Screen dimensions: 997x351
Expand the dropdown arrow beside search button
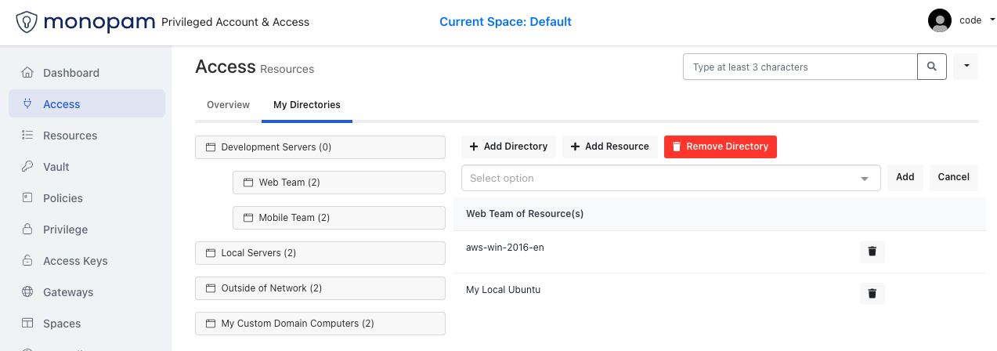(966, 67)
